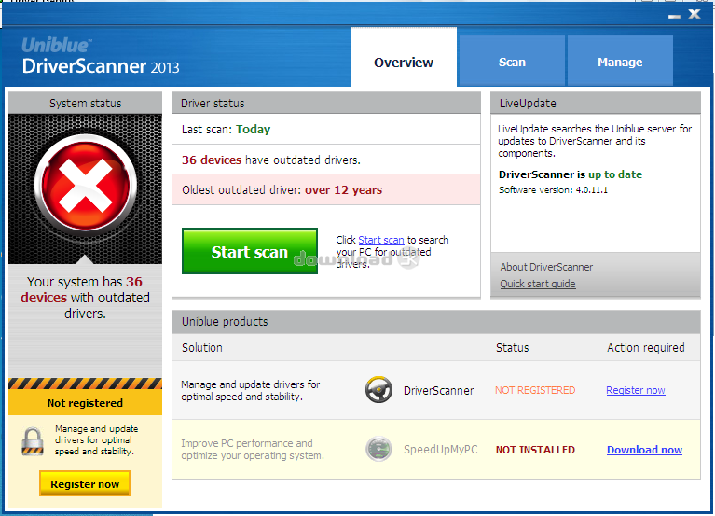
Task: Click Register now link in DriverScanner row
Action: (636, 390)
